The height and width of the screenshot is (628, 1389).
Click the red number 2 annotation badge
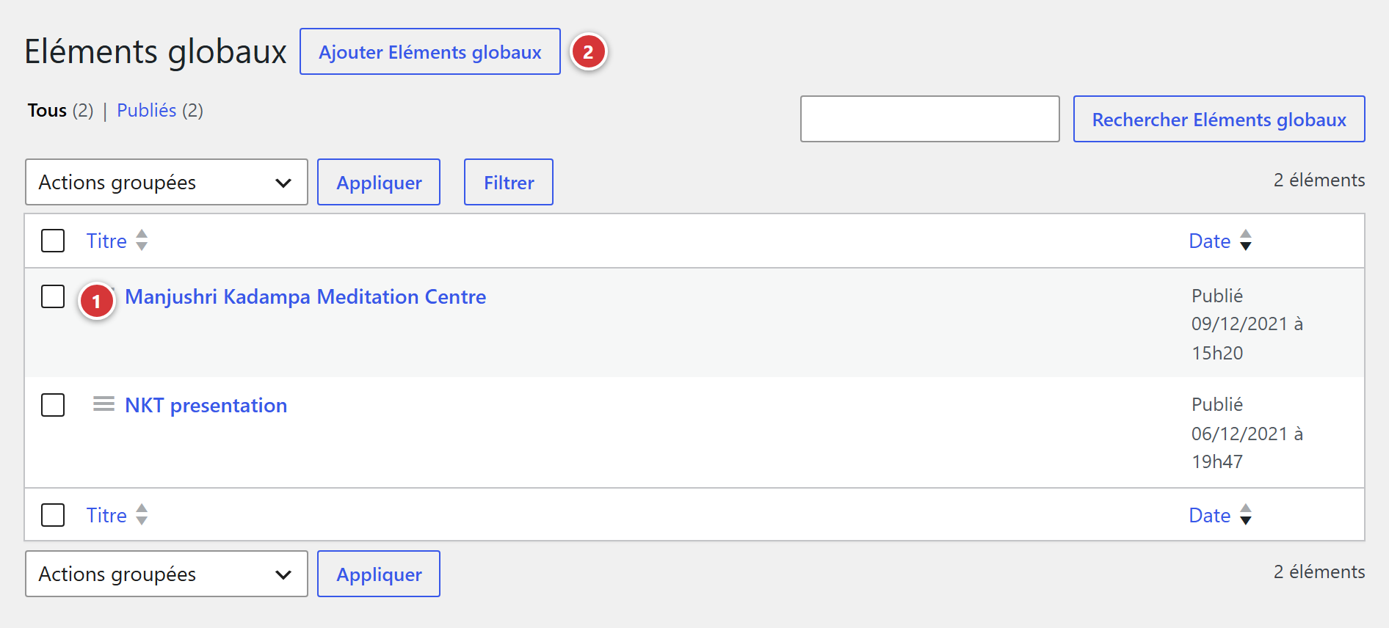click(x=588, y=52)
